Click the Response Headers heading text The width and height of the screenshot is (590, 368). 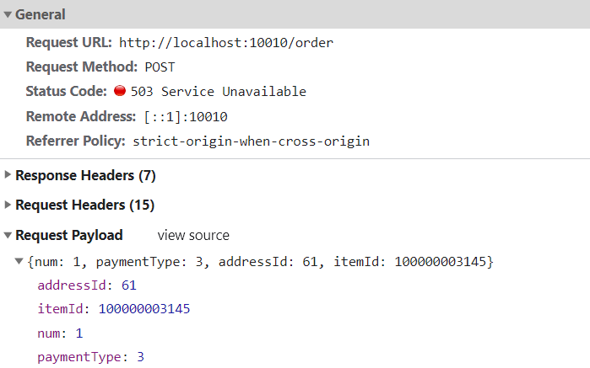tap(85, 175)
